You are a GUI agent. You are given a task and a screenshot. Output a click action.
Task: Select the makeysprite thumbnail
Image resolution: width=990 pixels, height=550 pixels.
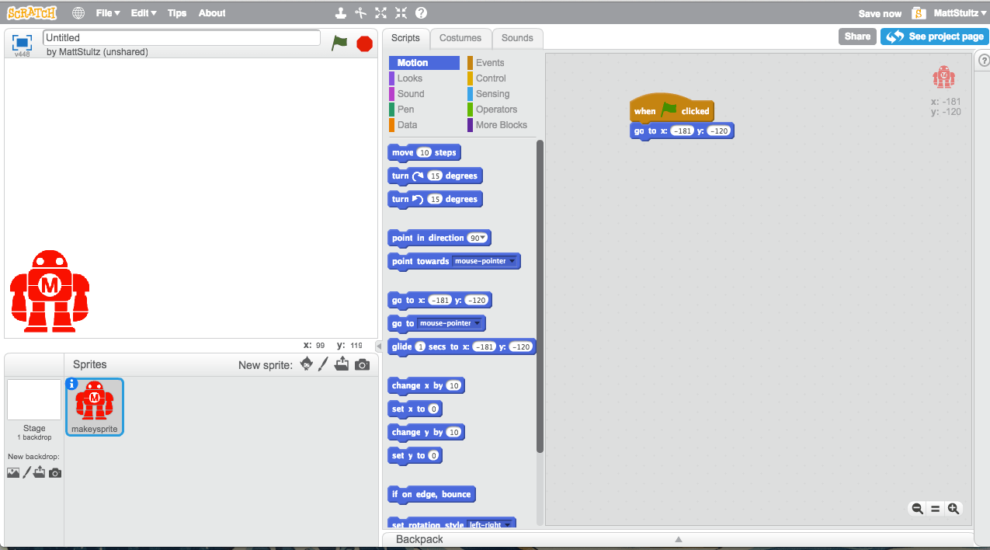click(x=94, y=406)
